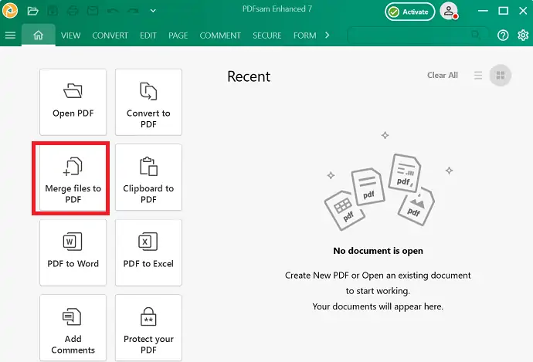This screenshot has height=362, width=533.
Task: Click the dimmed Email envelope icon
Action: [x=93, y=11]
